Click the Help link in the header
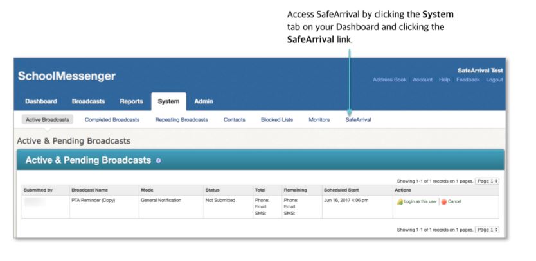The width and height of the screenshot is (536, 261). click(444, 80)
